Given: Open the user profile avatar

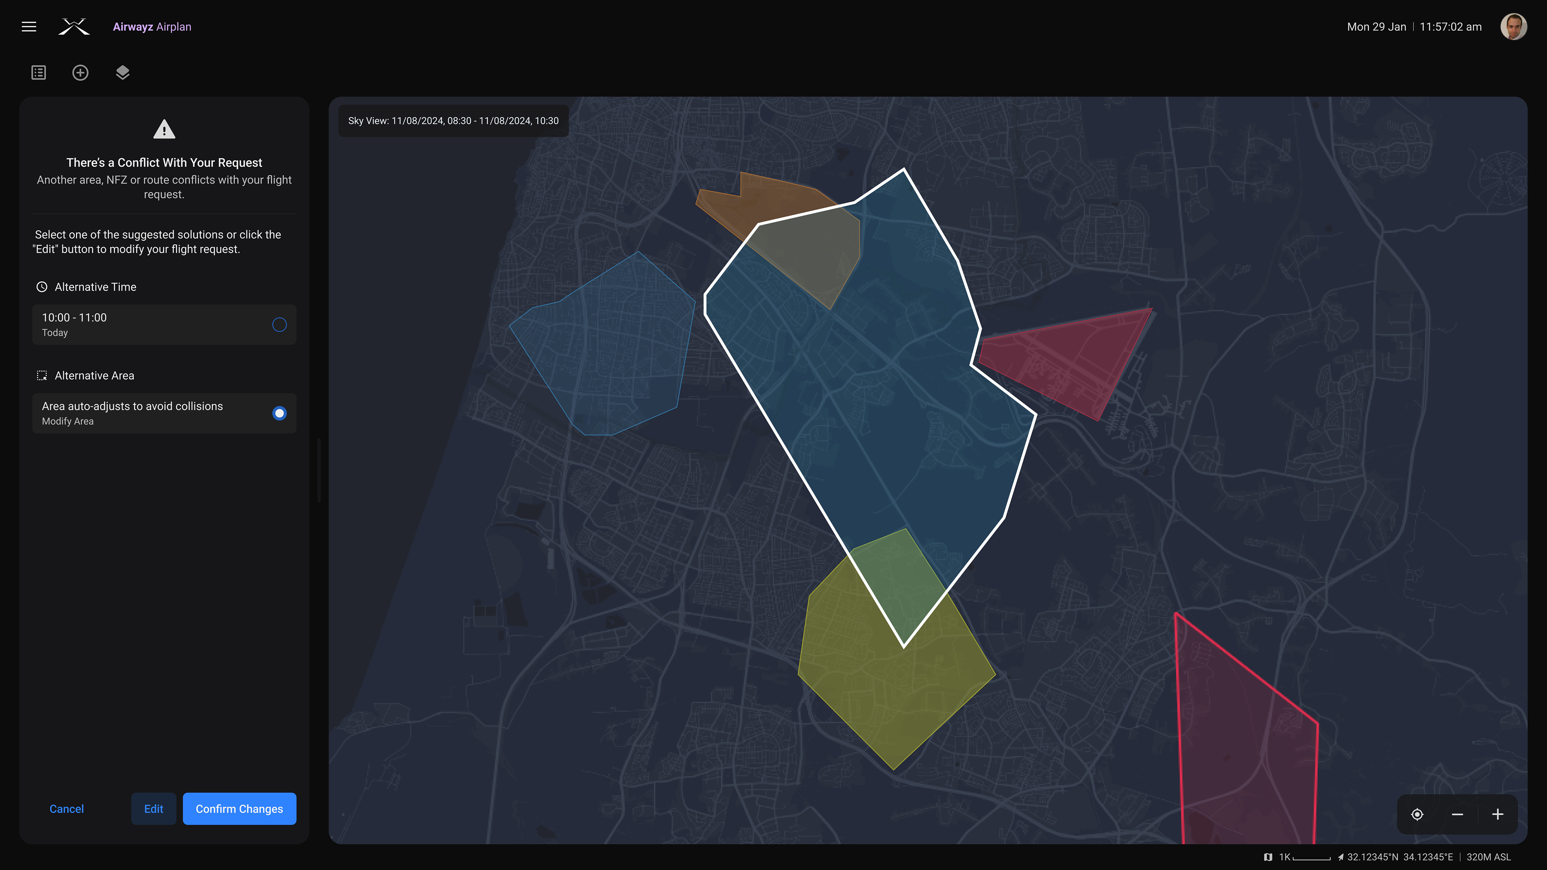Looking at the screenshot, I should tap(1514, 27).
